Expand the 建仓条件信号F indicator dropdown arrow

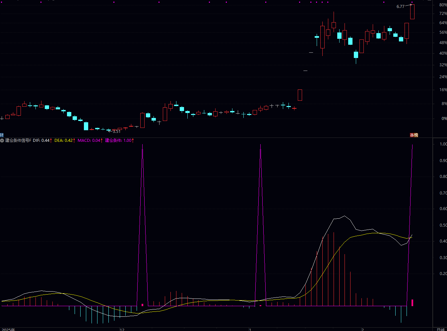click(2, 140)
